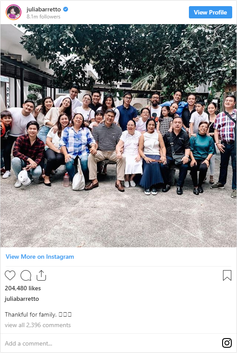Share the post using the upload arrow icon

(41, 275)
